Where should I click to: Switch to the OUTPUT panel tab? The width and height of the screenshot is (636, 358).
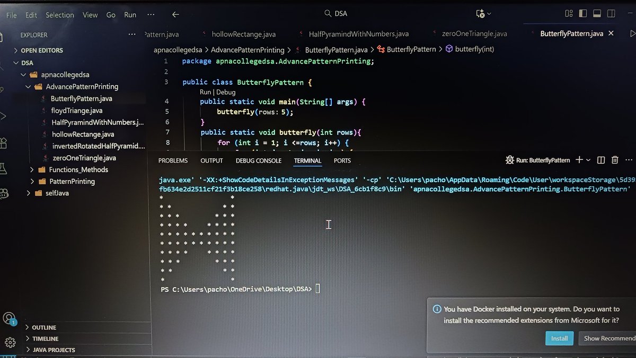(211, 160)
